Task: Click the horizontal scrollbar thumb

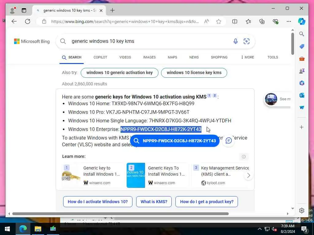Action: tap(120, 214)
